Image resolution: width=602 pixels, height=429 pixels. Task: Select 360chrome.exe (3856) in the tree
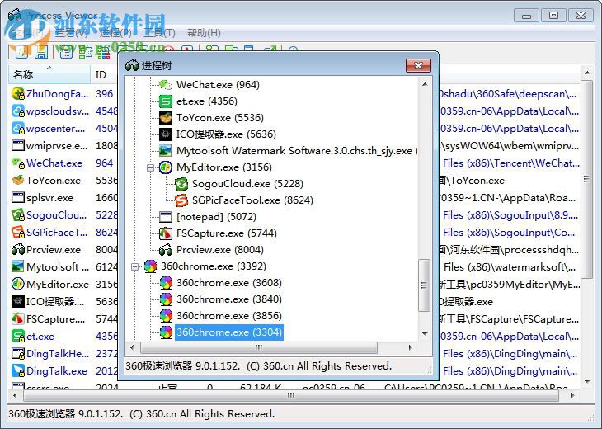point(229,316)
